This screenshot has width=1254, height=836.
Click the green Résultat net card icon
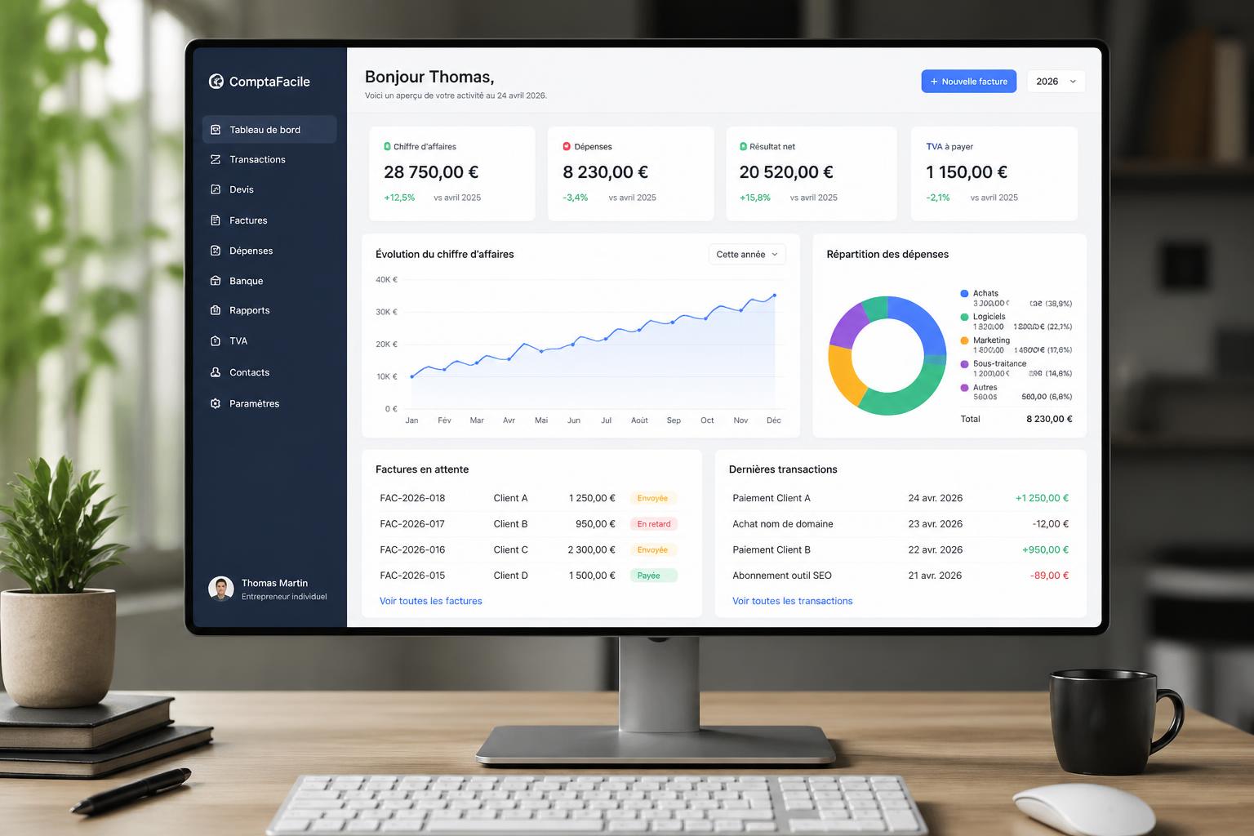[743, 146]
